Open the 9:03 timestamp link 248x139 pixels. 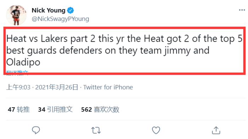(x=18, y=87)
